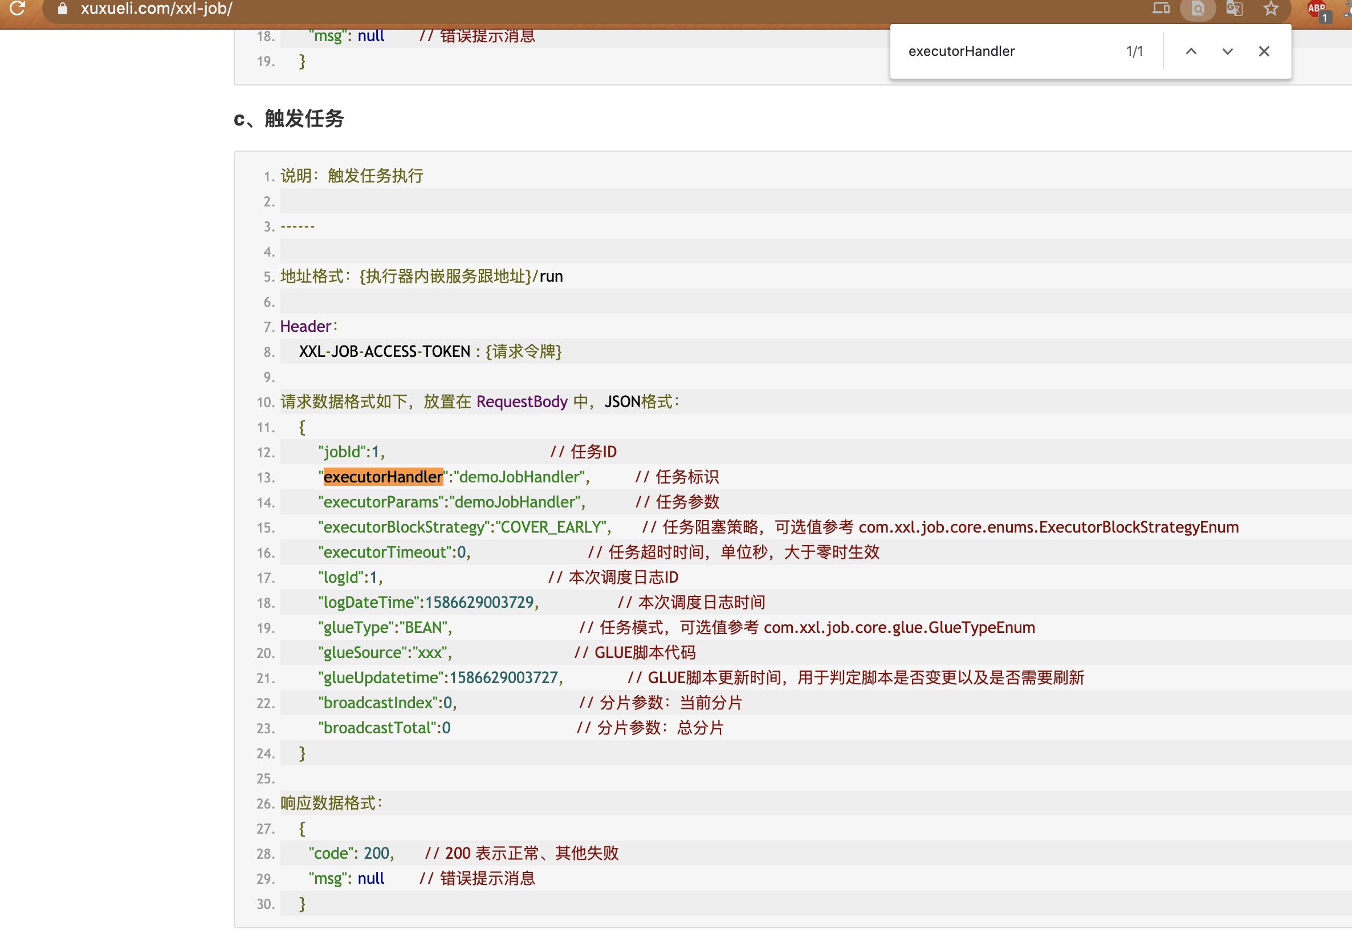This screenshot has width=1352, height=942.
Task: Open the Adblock Plus extension icon
Action: click(1317, 9)
